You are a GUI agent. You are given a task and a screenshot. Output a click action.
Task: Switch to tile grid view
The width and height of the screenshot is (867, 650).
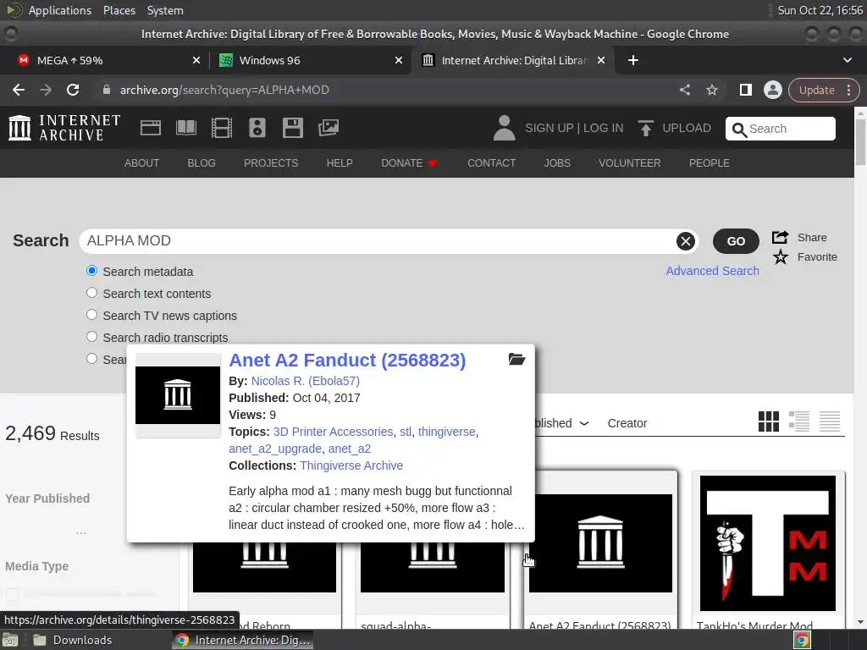[769, 421]
